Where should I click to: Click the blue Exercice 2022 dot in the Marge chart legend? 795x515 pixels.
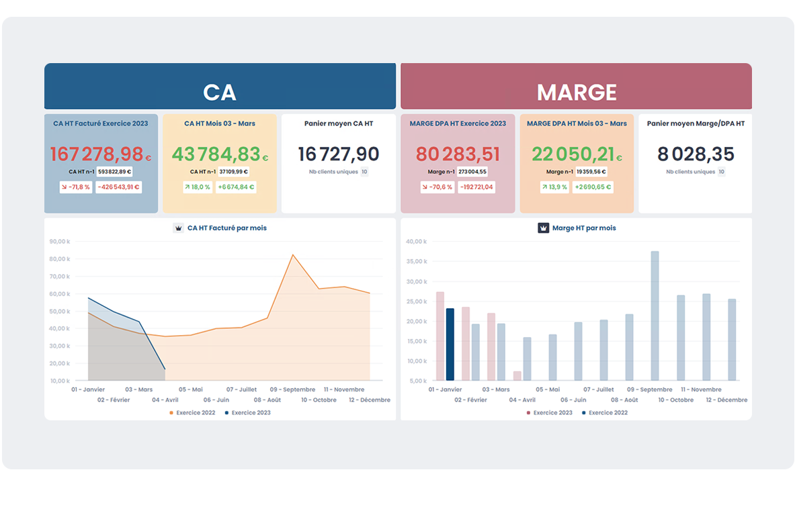pos(584,413)
